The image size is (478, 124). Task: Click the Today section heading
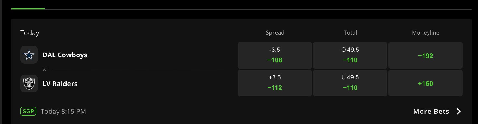(30, 33)
